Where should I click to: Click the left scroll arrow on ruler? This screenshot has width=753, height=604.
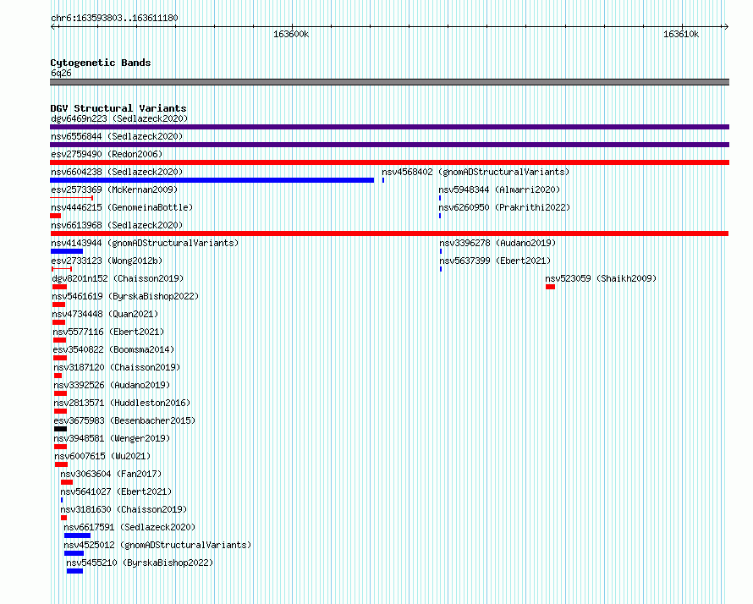point(52,27)
